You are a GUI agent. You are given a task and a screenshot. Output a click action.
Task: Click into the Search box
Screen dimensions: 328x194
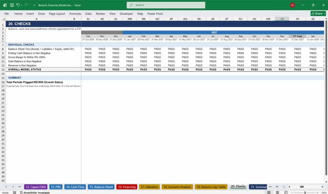tap(166, 5)
